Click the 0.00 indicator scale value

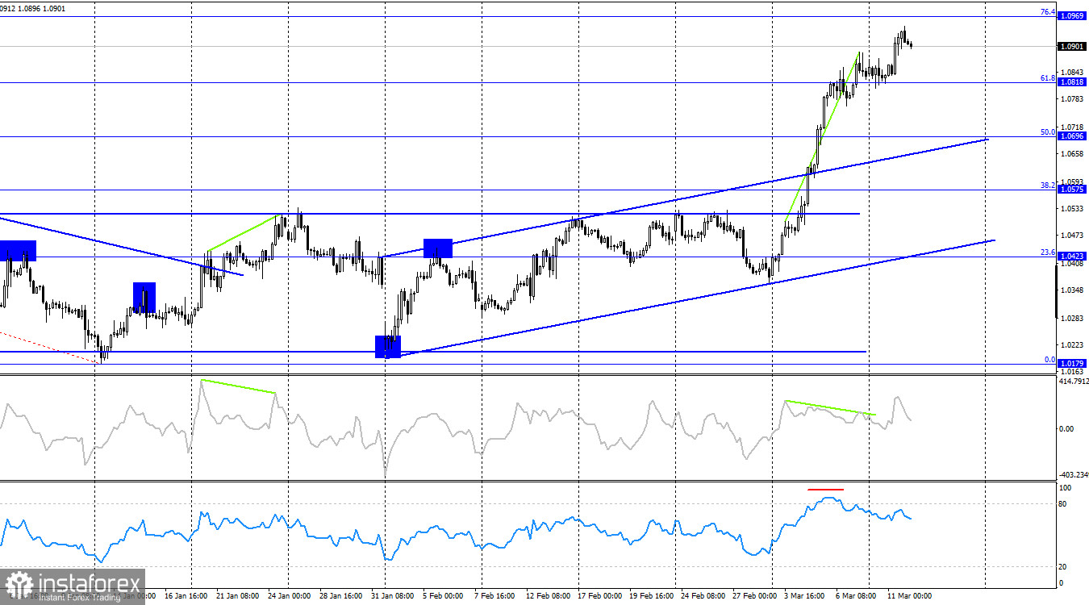1066,428
